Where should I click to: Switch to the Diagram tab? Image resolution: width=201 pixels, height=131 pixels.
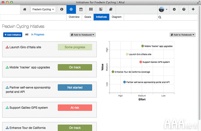click(x=117, y=17)
